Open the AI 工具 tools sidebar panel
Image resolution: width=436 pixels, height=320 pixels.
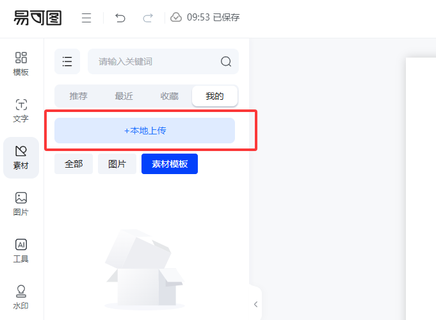21,250
